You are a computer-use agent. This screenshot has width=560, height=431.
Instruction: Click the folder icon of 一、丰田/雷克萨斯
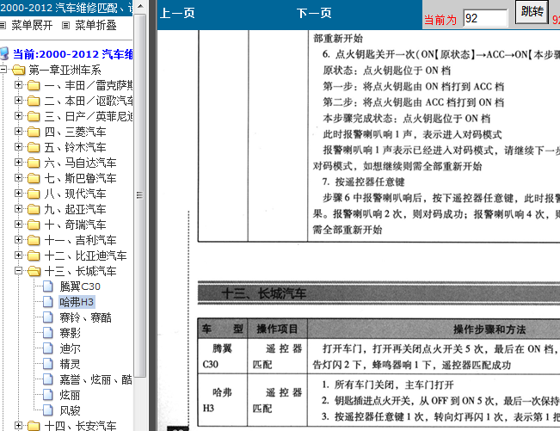tap(34, 85)
